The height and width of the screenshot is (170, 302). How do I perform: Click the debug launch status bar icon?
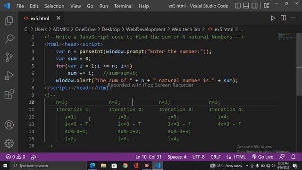(x=34, y=157)
